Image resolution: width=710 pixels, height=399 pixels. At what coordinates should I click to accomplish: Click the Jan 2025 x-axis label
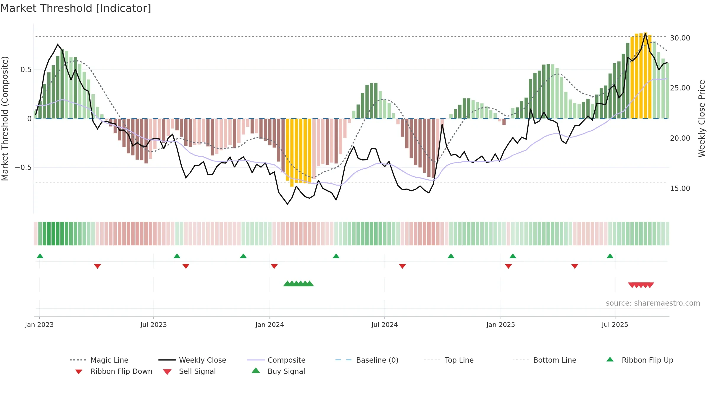pos(501,325)
